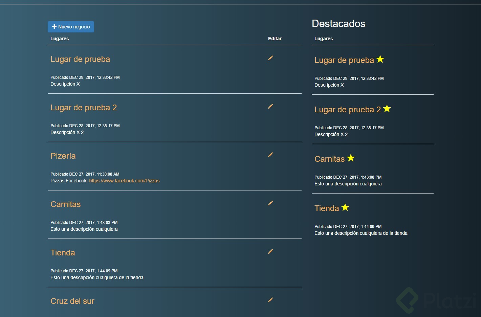Edit the "Cruz del sur" business

point(270,300)
